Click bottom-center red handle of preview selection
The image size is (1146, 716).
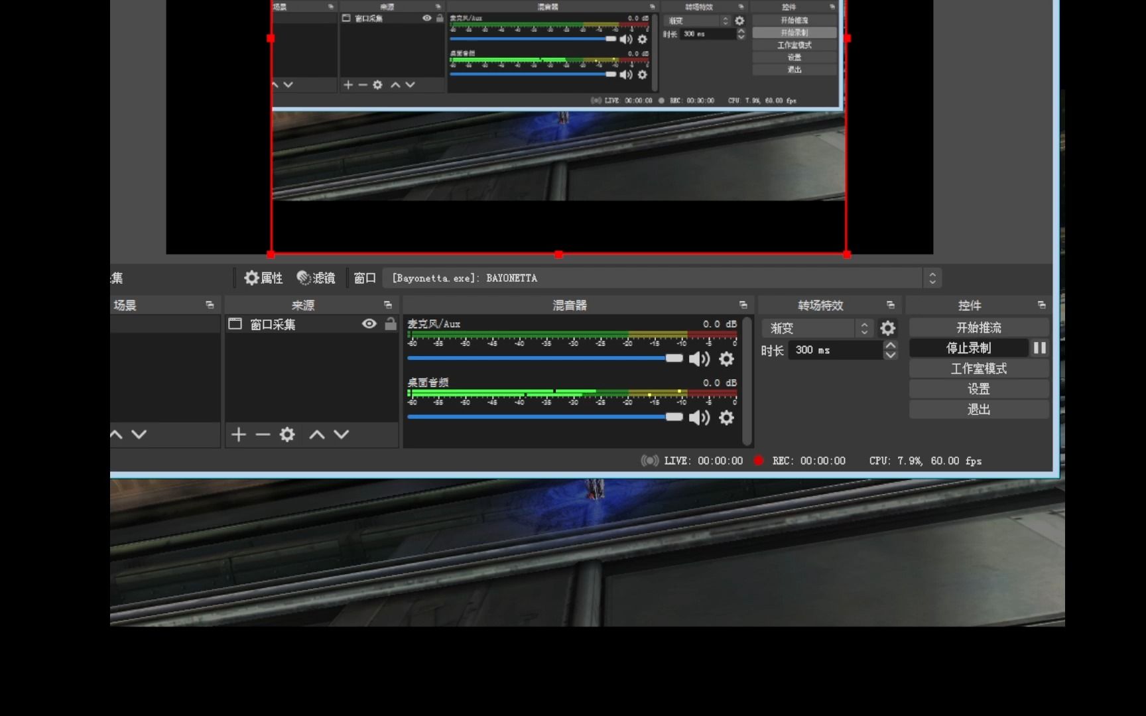(558, 255)
